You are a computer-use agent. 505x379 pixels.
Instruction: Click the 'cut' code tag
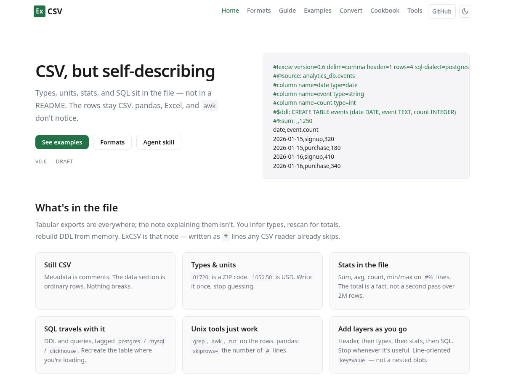pyautogui.click(x=232, y=342)
